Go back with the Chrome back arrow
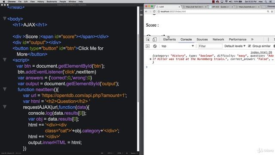Image resolution: width=275 pixels, height=155 pixels. (147, 12)
